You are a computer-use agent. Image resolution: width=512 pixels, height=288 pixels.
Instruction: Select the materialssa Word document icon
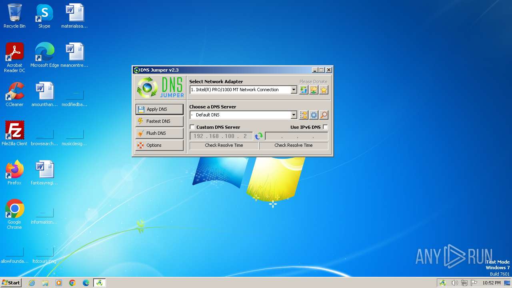pos(74,16)
